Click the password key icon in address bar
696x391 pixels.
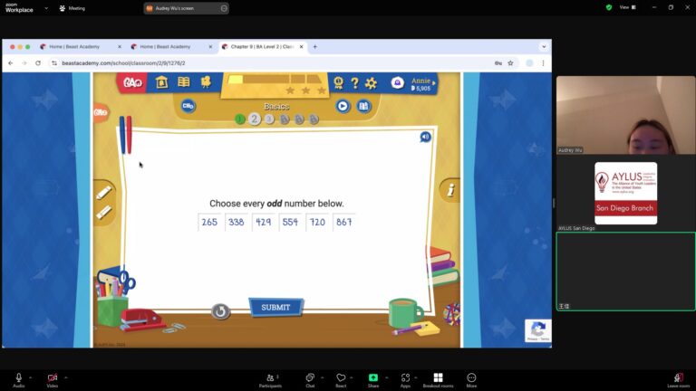(498, 63)
